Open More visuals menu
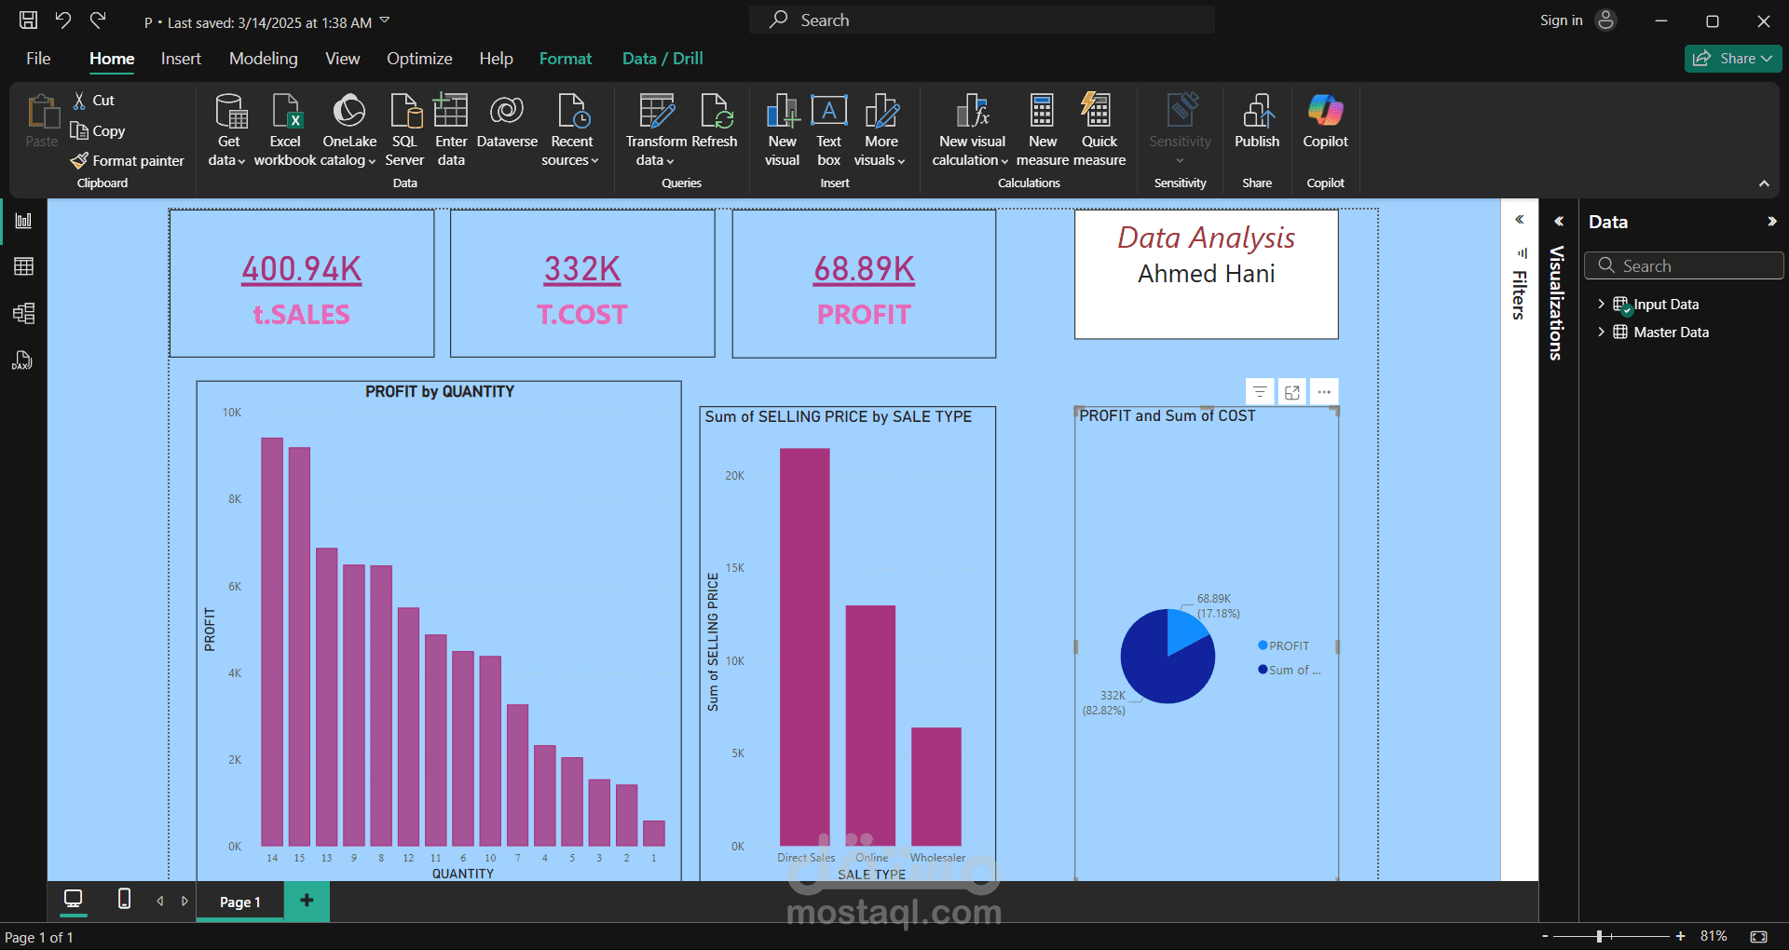The height and width of the screenshot is (950, 1789). pos(881,129)
